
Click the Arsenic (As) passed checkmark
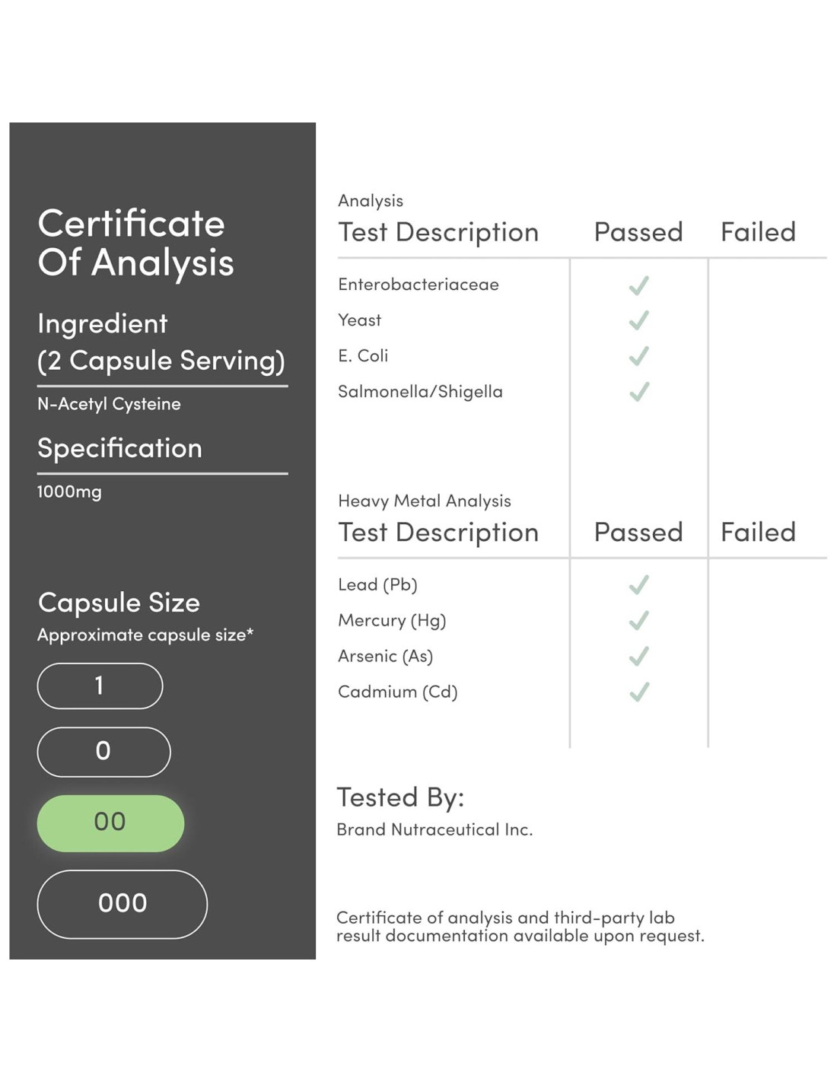[638, 656]
